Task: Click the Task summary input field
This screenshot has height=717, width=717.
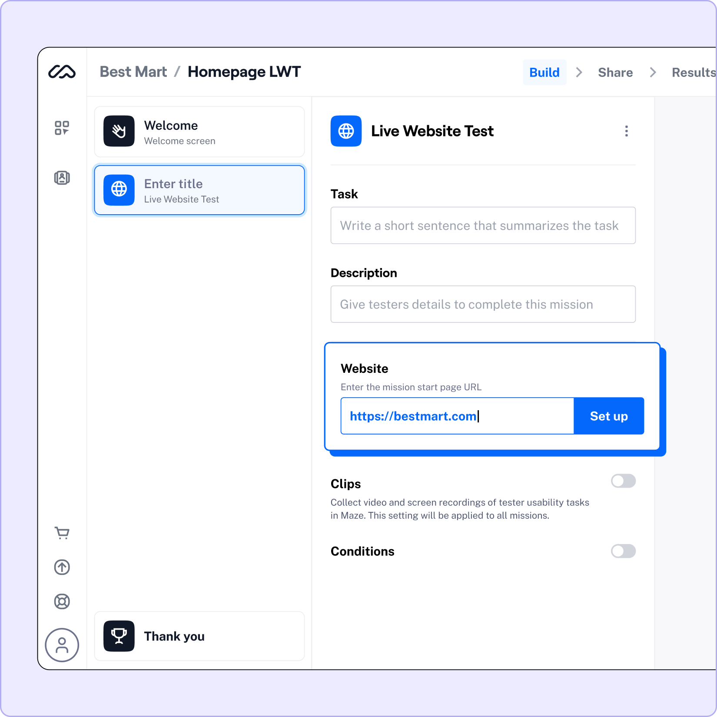Action: (482, 226)
